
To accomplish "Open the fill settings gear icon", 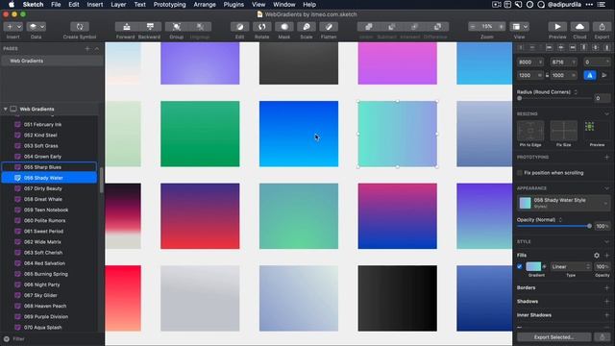I will (597, 256).
